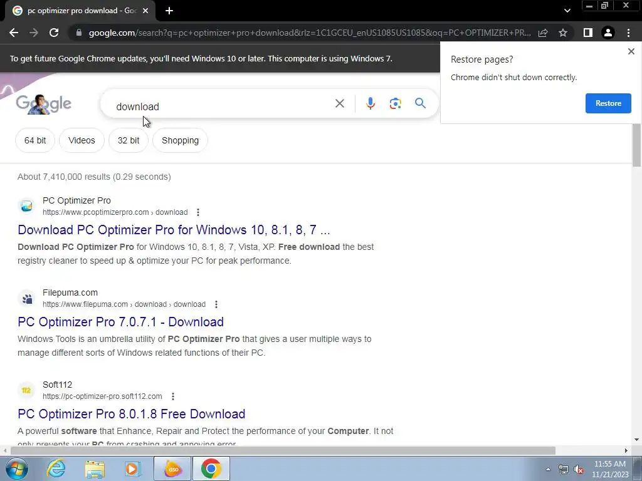View site information via the lock icon
This screenshot has height=481, width=642.
coord(78,33)
